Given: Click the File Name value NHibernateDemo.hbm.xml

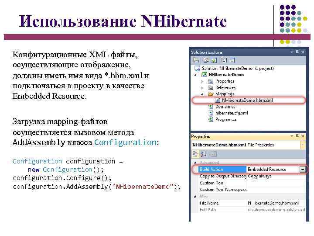Looking at the screenshot, I should 273,203.
